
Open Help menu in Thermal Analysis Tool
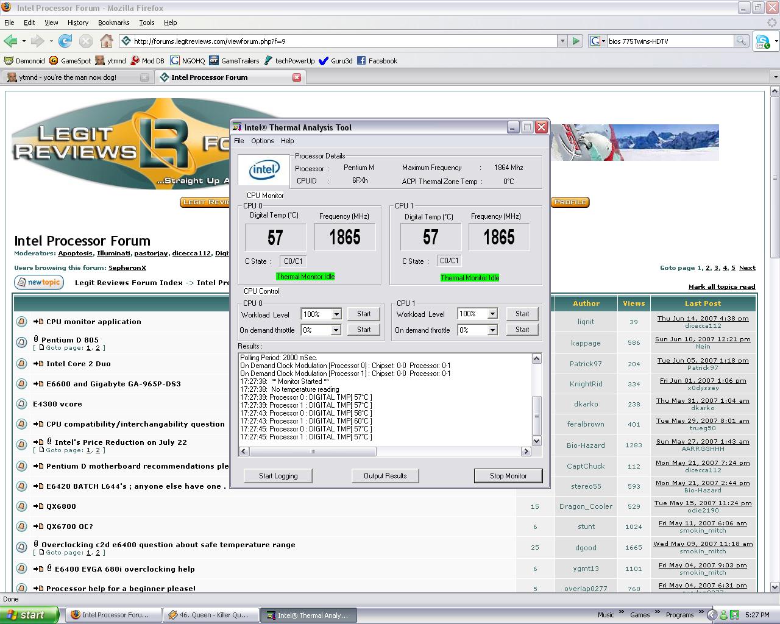[287, 141]
